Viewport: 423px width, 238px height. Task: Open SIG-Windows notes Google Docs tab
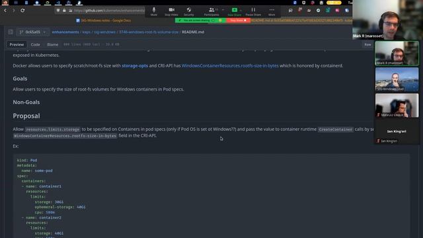pos(104,20)
